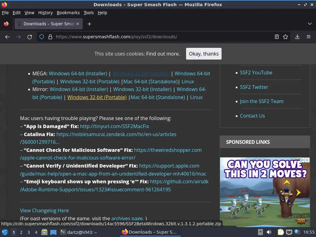Click the AdChoices triangle icon on ad
The image size is (316, 237).
tap(302, 160)
